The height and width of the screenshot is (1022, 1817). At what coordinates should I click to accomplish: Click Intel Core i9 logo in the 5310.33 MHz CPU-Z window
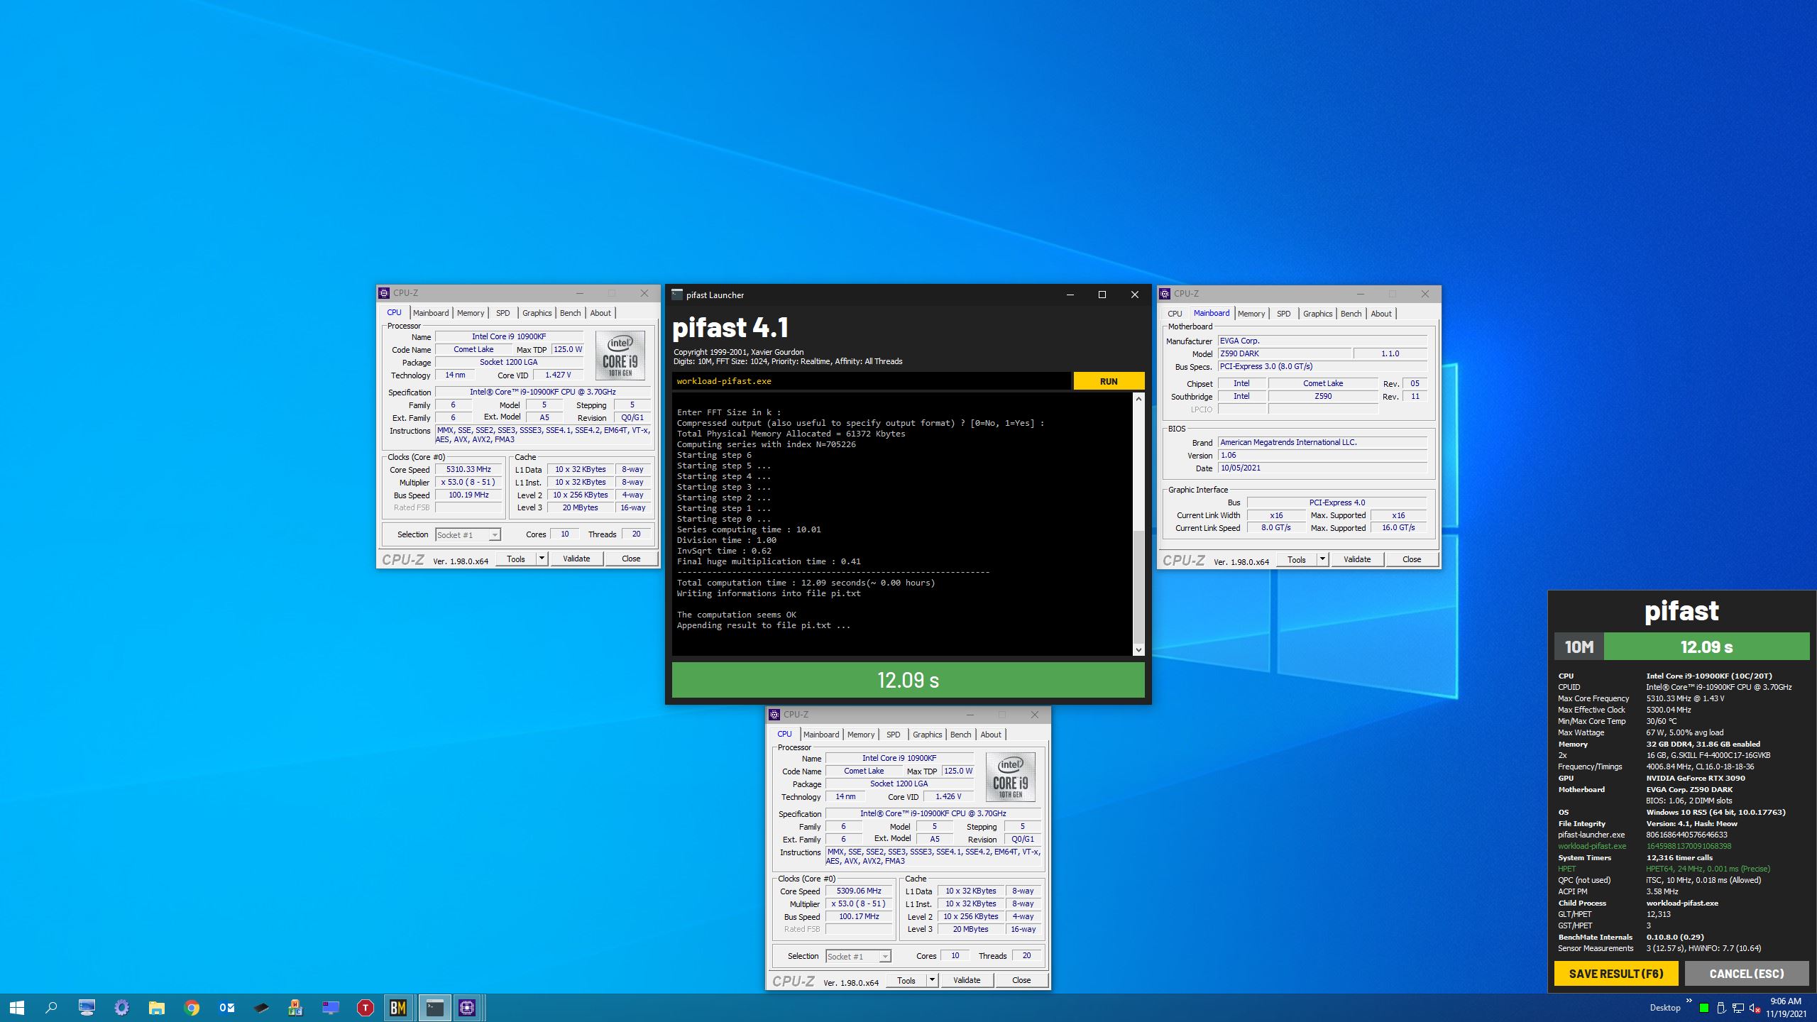pyautogui.click(x=620, y=355)
